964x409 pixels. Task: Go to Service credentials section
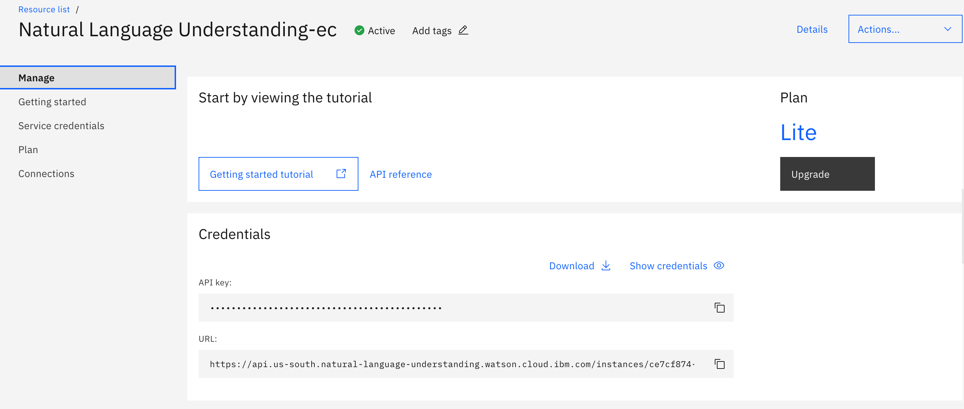[61, 126]
